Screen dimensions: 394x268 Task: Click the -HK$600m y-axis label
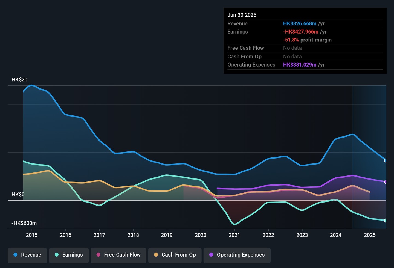(24, 223)
